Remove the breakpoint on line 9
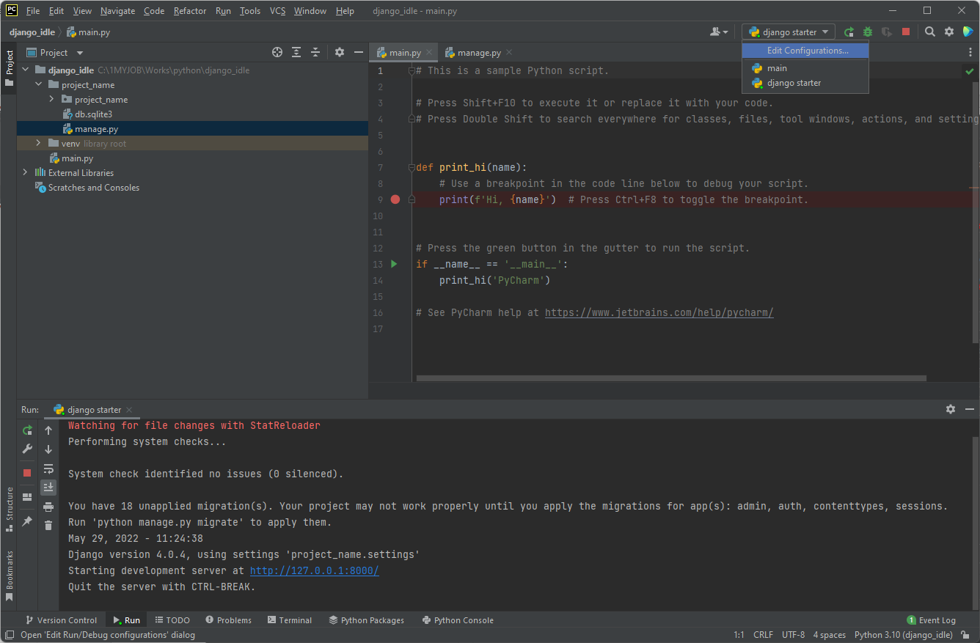Image resolution: width=980 pixels, height=643 pixels. (395, 199)
